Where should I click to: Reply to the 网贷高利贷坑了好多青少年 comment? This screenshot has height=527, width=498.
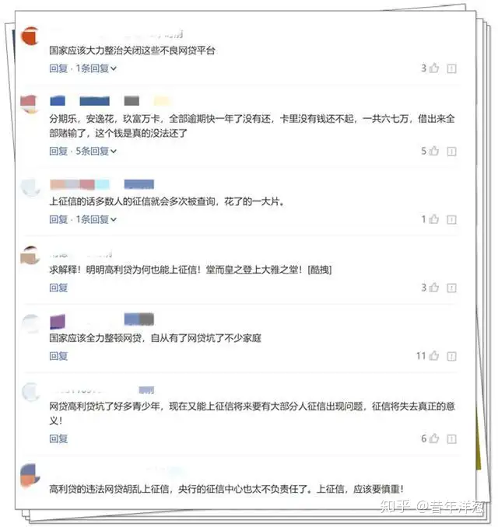coord(58,438)
